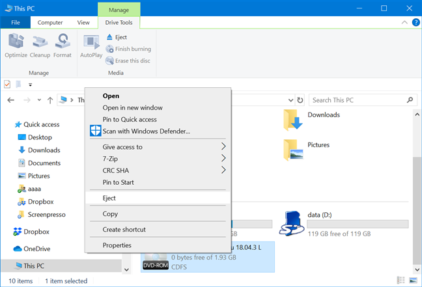This screenshot has height=287, width=422.
Task: Click the Erase this disc ribbon command
Action: click(128, 61)
